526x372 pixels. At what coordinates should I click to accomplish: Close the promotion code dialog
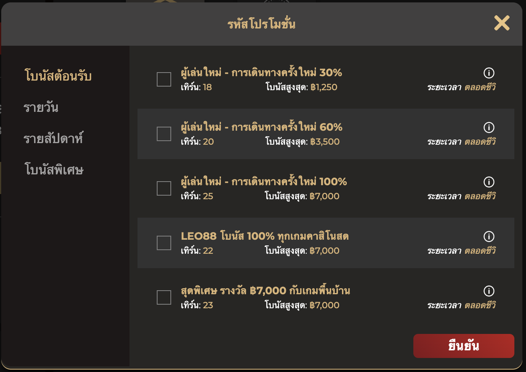coord(502,23)
